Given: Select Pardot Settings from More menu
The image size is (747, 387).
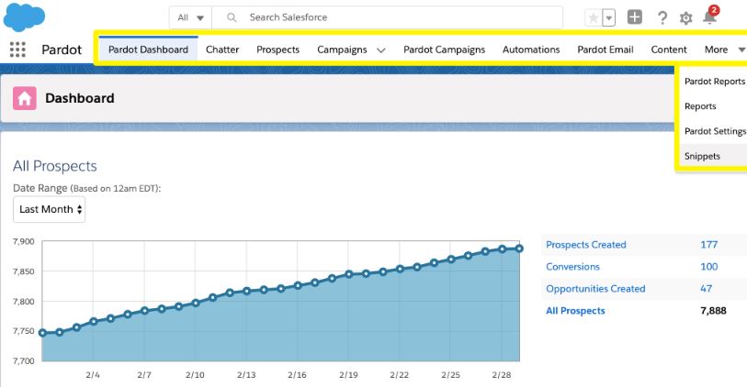Looking at the screenshot, I should (x=715, y=131).
